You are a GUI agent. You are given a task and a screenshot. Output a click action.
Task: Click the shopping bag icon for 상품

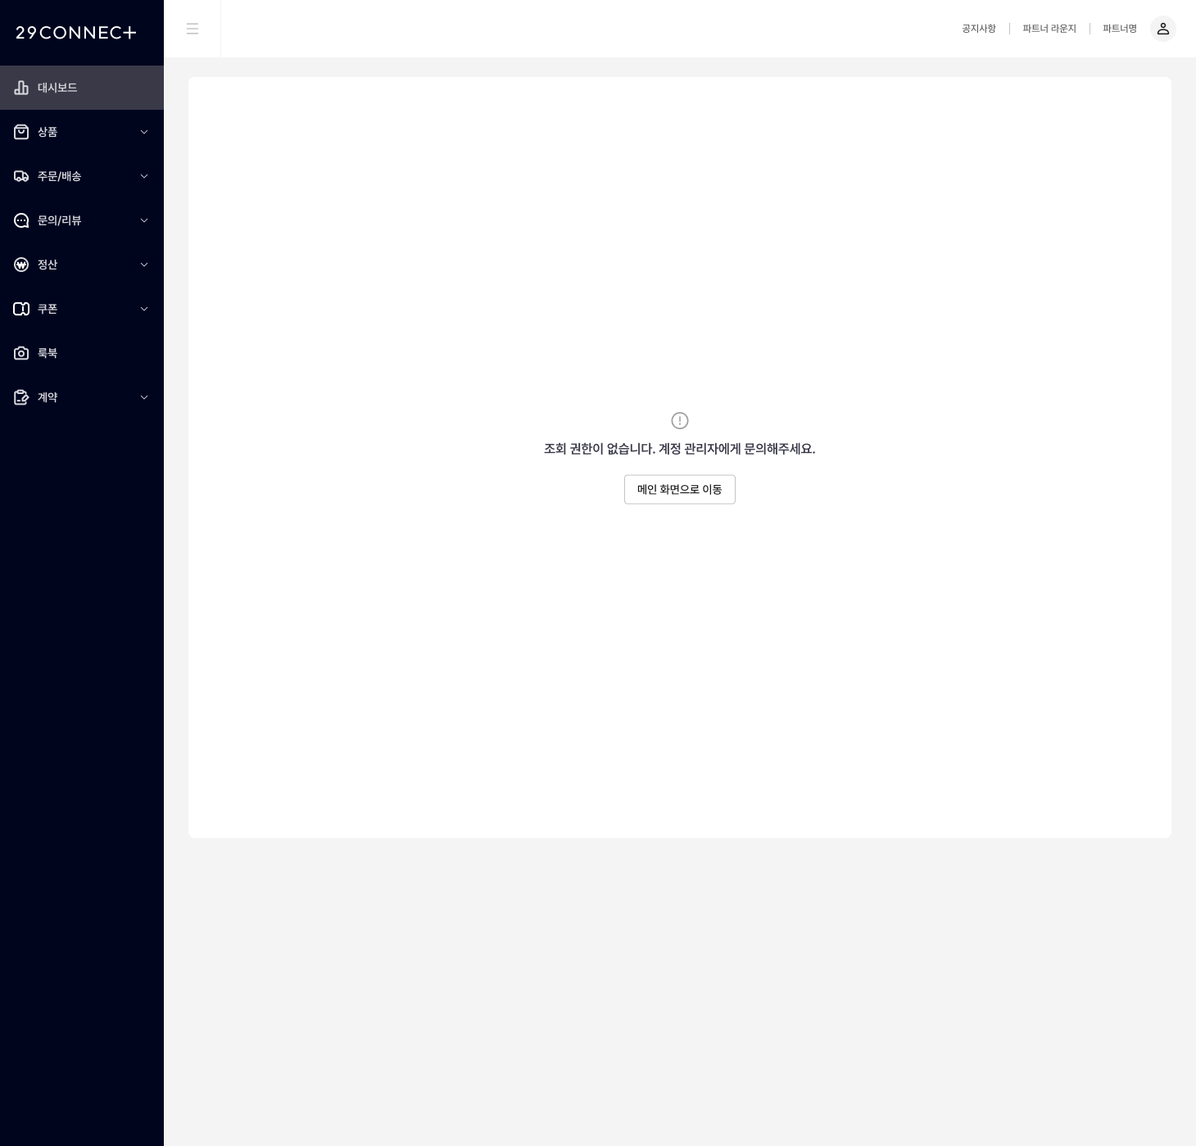(21, 132)
